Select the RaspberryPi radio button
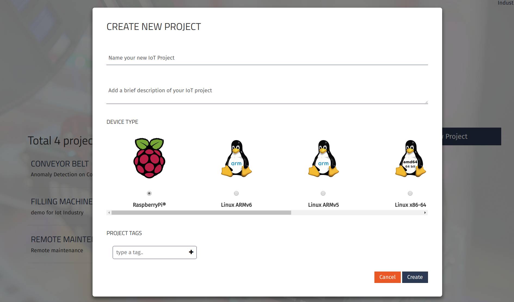Image resolution: width=514 pixels, height=302 pixels. pyautogui.click(x=149, y=193)
